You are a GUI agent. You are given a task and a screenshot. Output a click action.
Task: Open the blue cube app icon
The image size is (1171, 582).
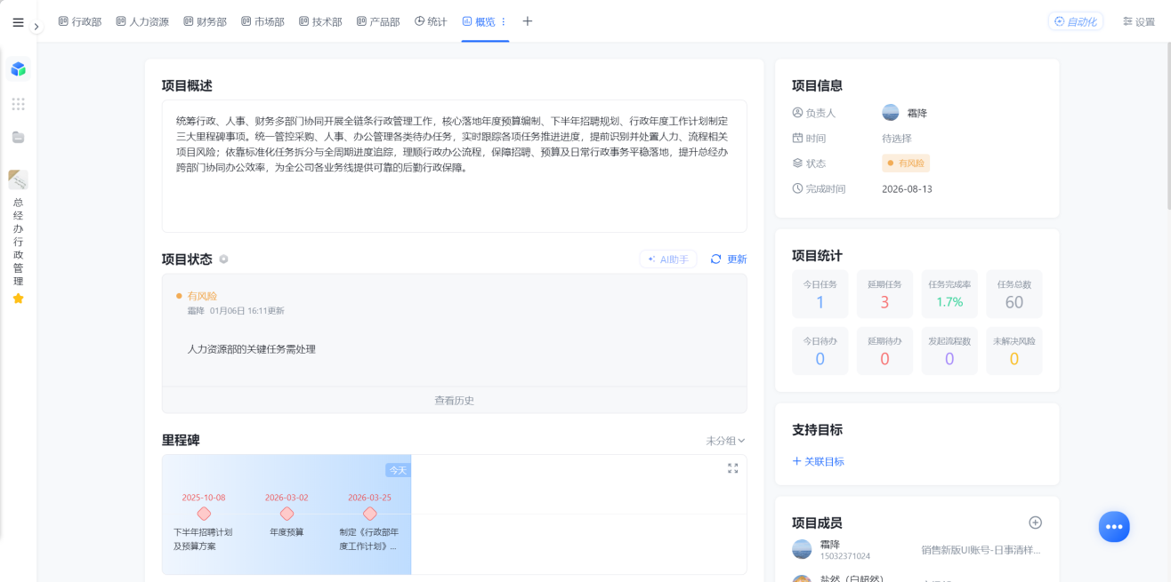coord(19,68)
